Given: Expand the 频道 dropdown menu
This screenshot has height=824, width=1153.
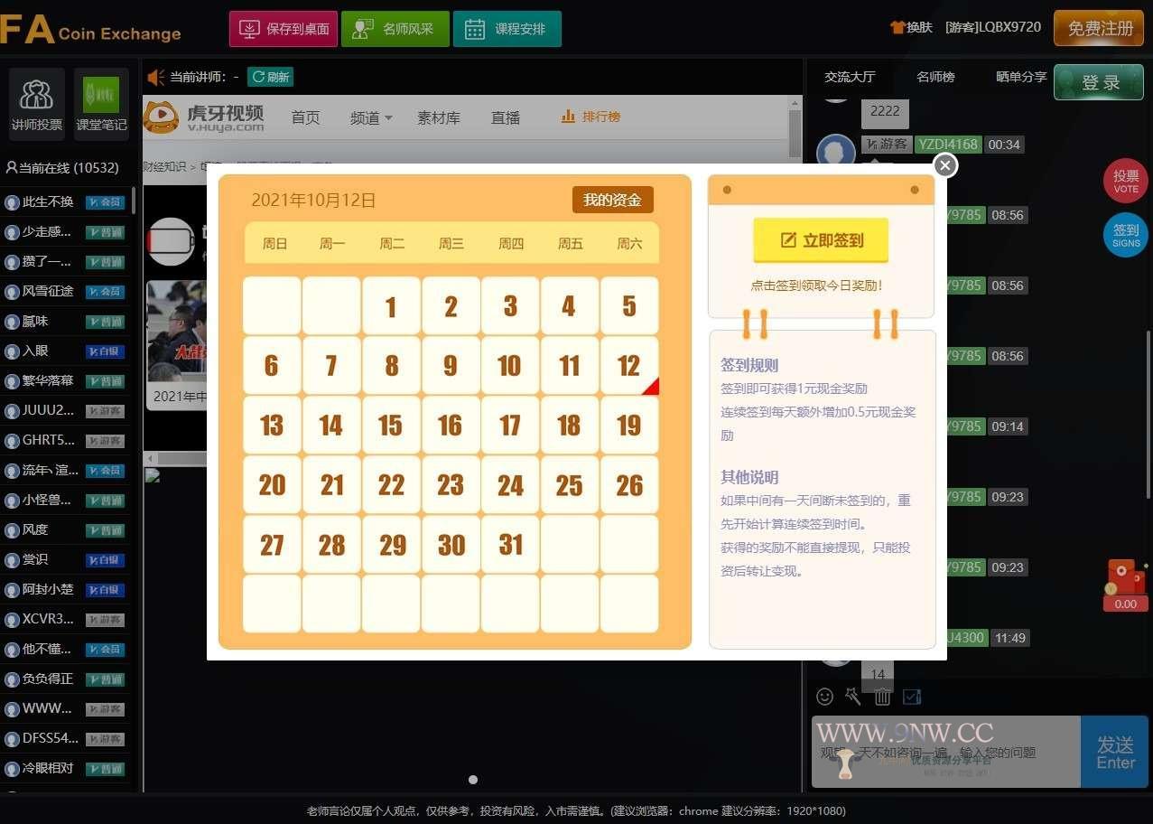Looking at the screenshot, I should [371, 117].
